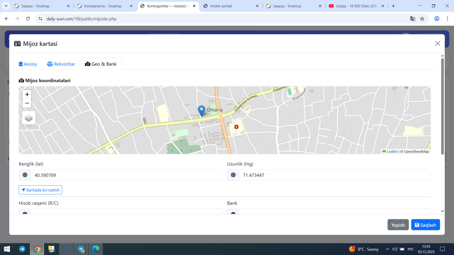Zoom in on the map
This screenshot has width=454, height=255.
coord(27,95)
